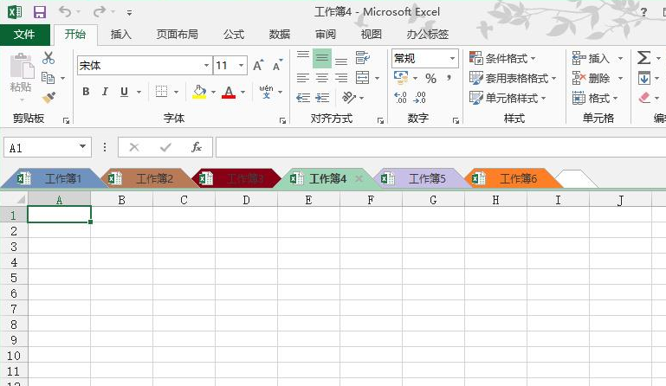Toggle wrap text
Screen dimensions: 666x386
(x=362, y=58)
